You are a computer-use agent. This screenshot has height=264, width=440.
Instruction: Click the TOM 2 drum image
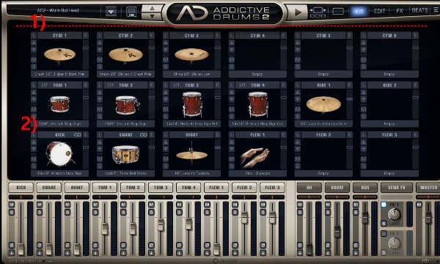[x=127, y=105]
